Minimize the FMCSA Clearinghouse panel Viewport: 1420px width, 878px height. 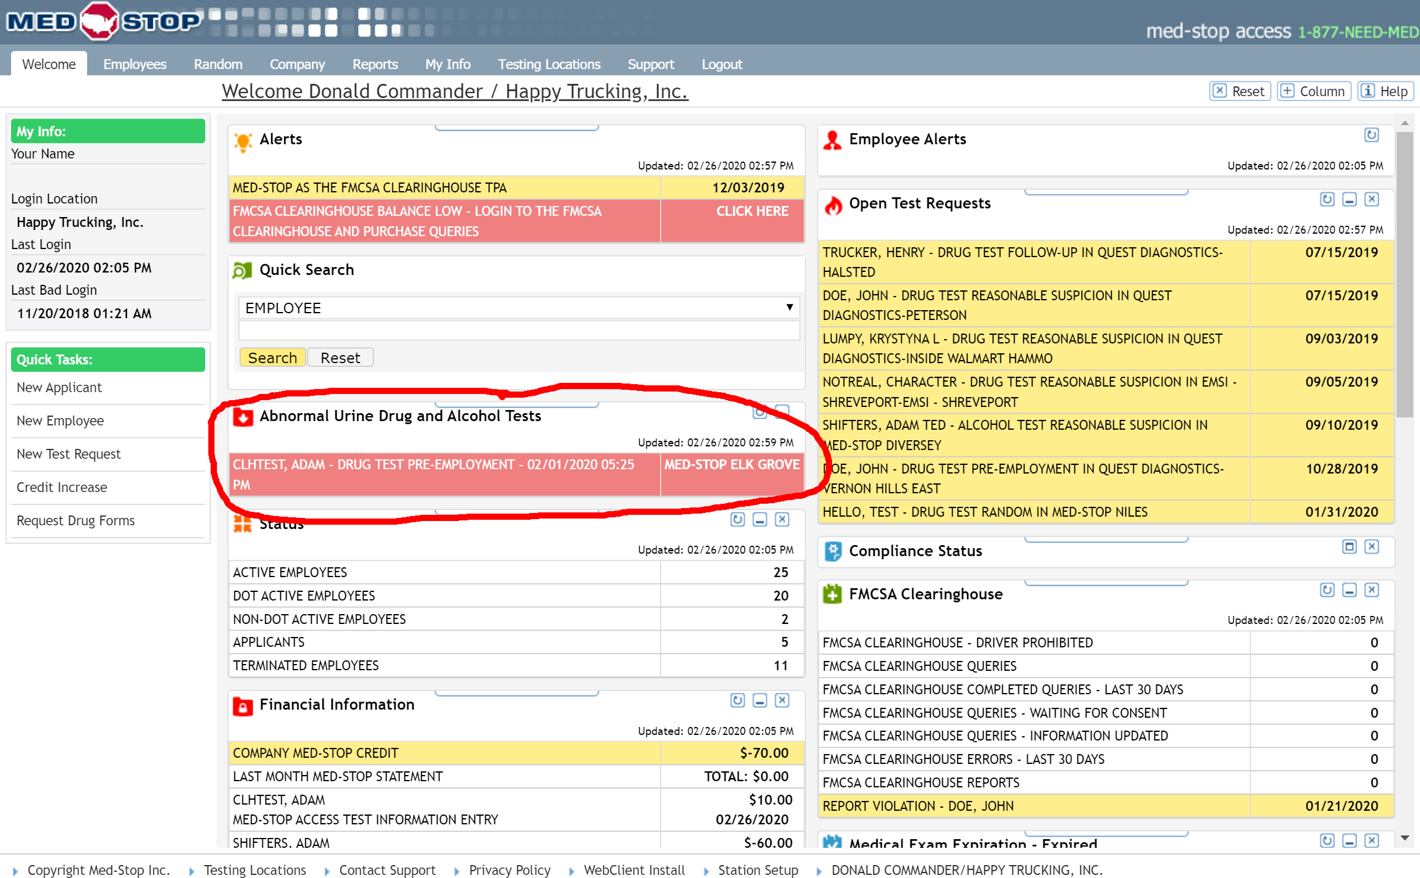coord(1349,590)
